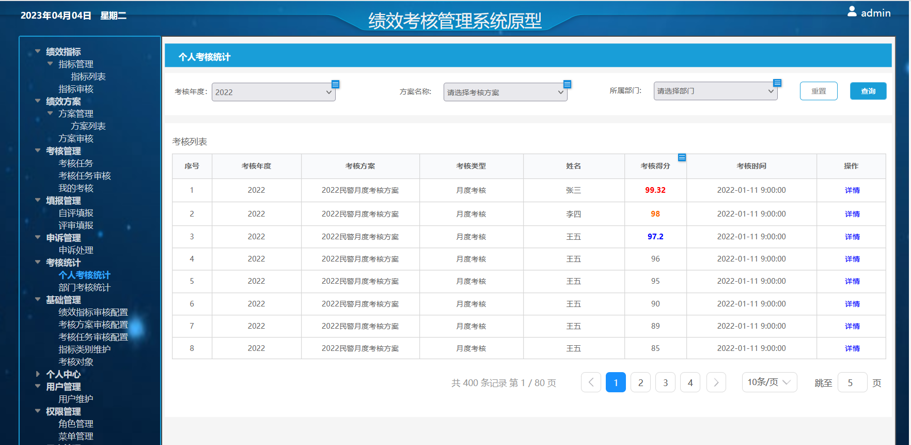Open 考核任务审核配置 in sidebar
This screenshot has height=445, width=911.
point(93,337)
